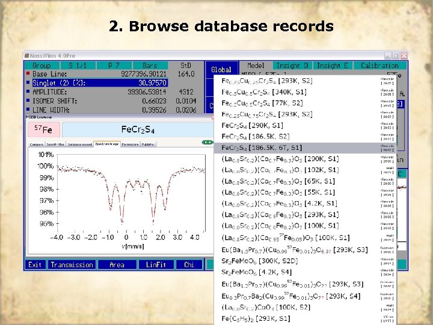Open the Publisher tab
Screen dimensions: 433x325
[149, 144]
